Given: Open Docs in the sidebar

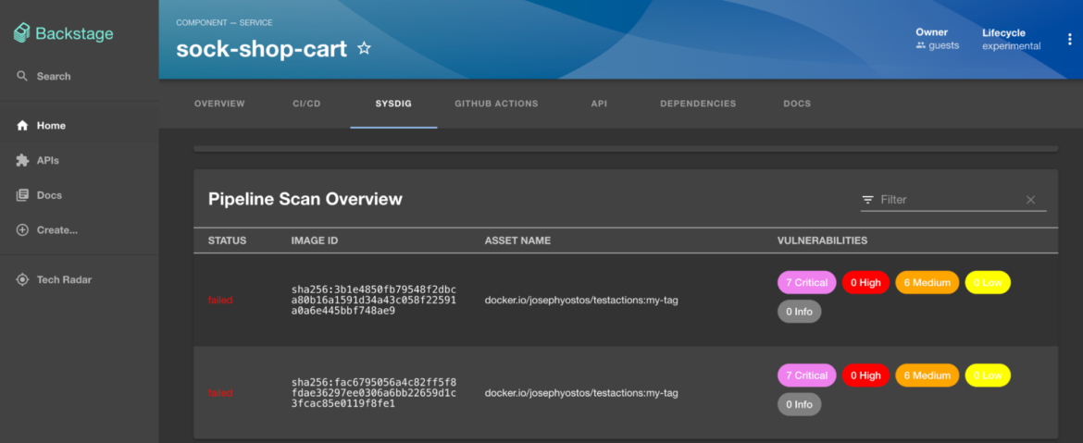Looking at the screenshot, I should [x=49, y=195].
